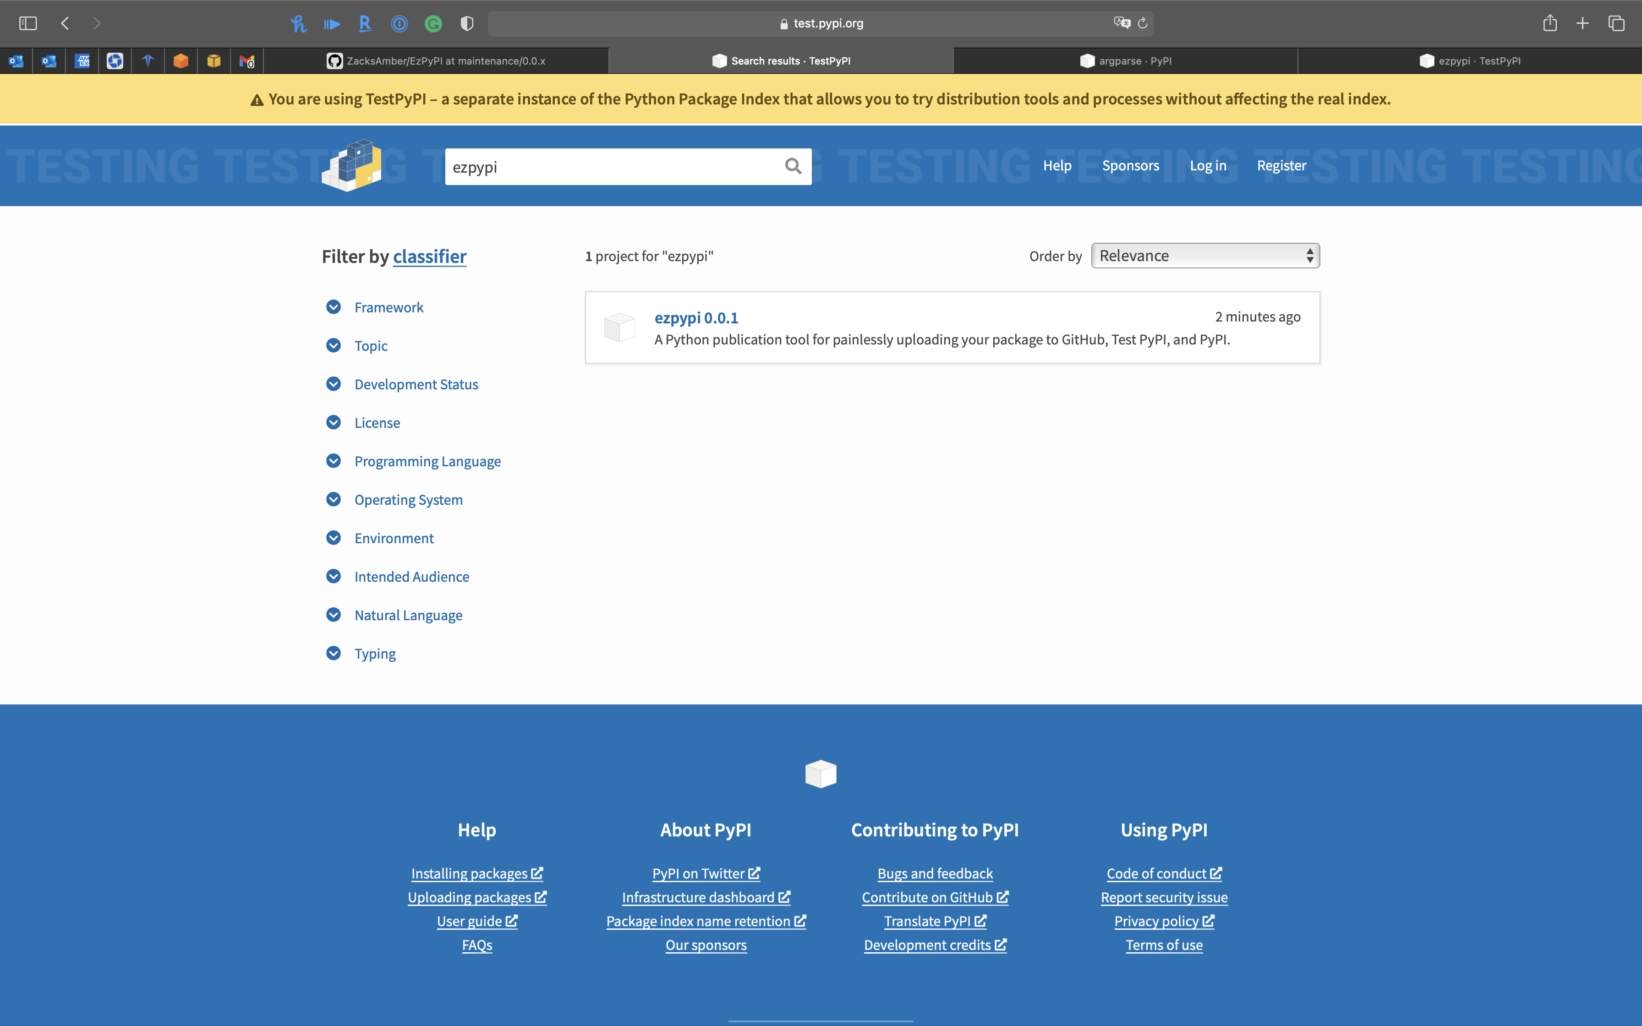Image resolution: width=1642 pixels, height=1026 pixels.
Task: Show tab overview icon
Action: click(1616, 23)
